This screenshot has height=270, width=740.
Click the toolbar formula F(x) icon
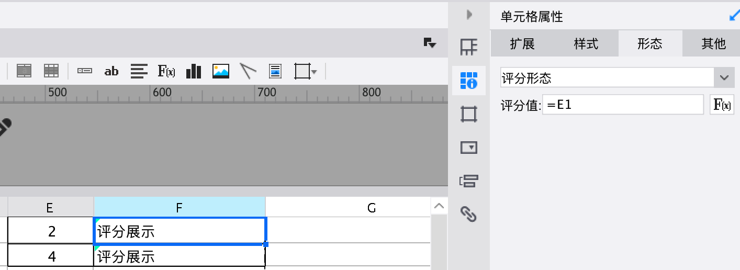[166, 71]
